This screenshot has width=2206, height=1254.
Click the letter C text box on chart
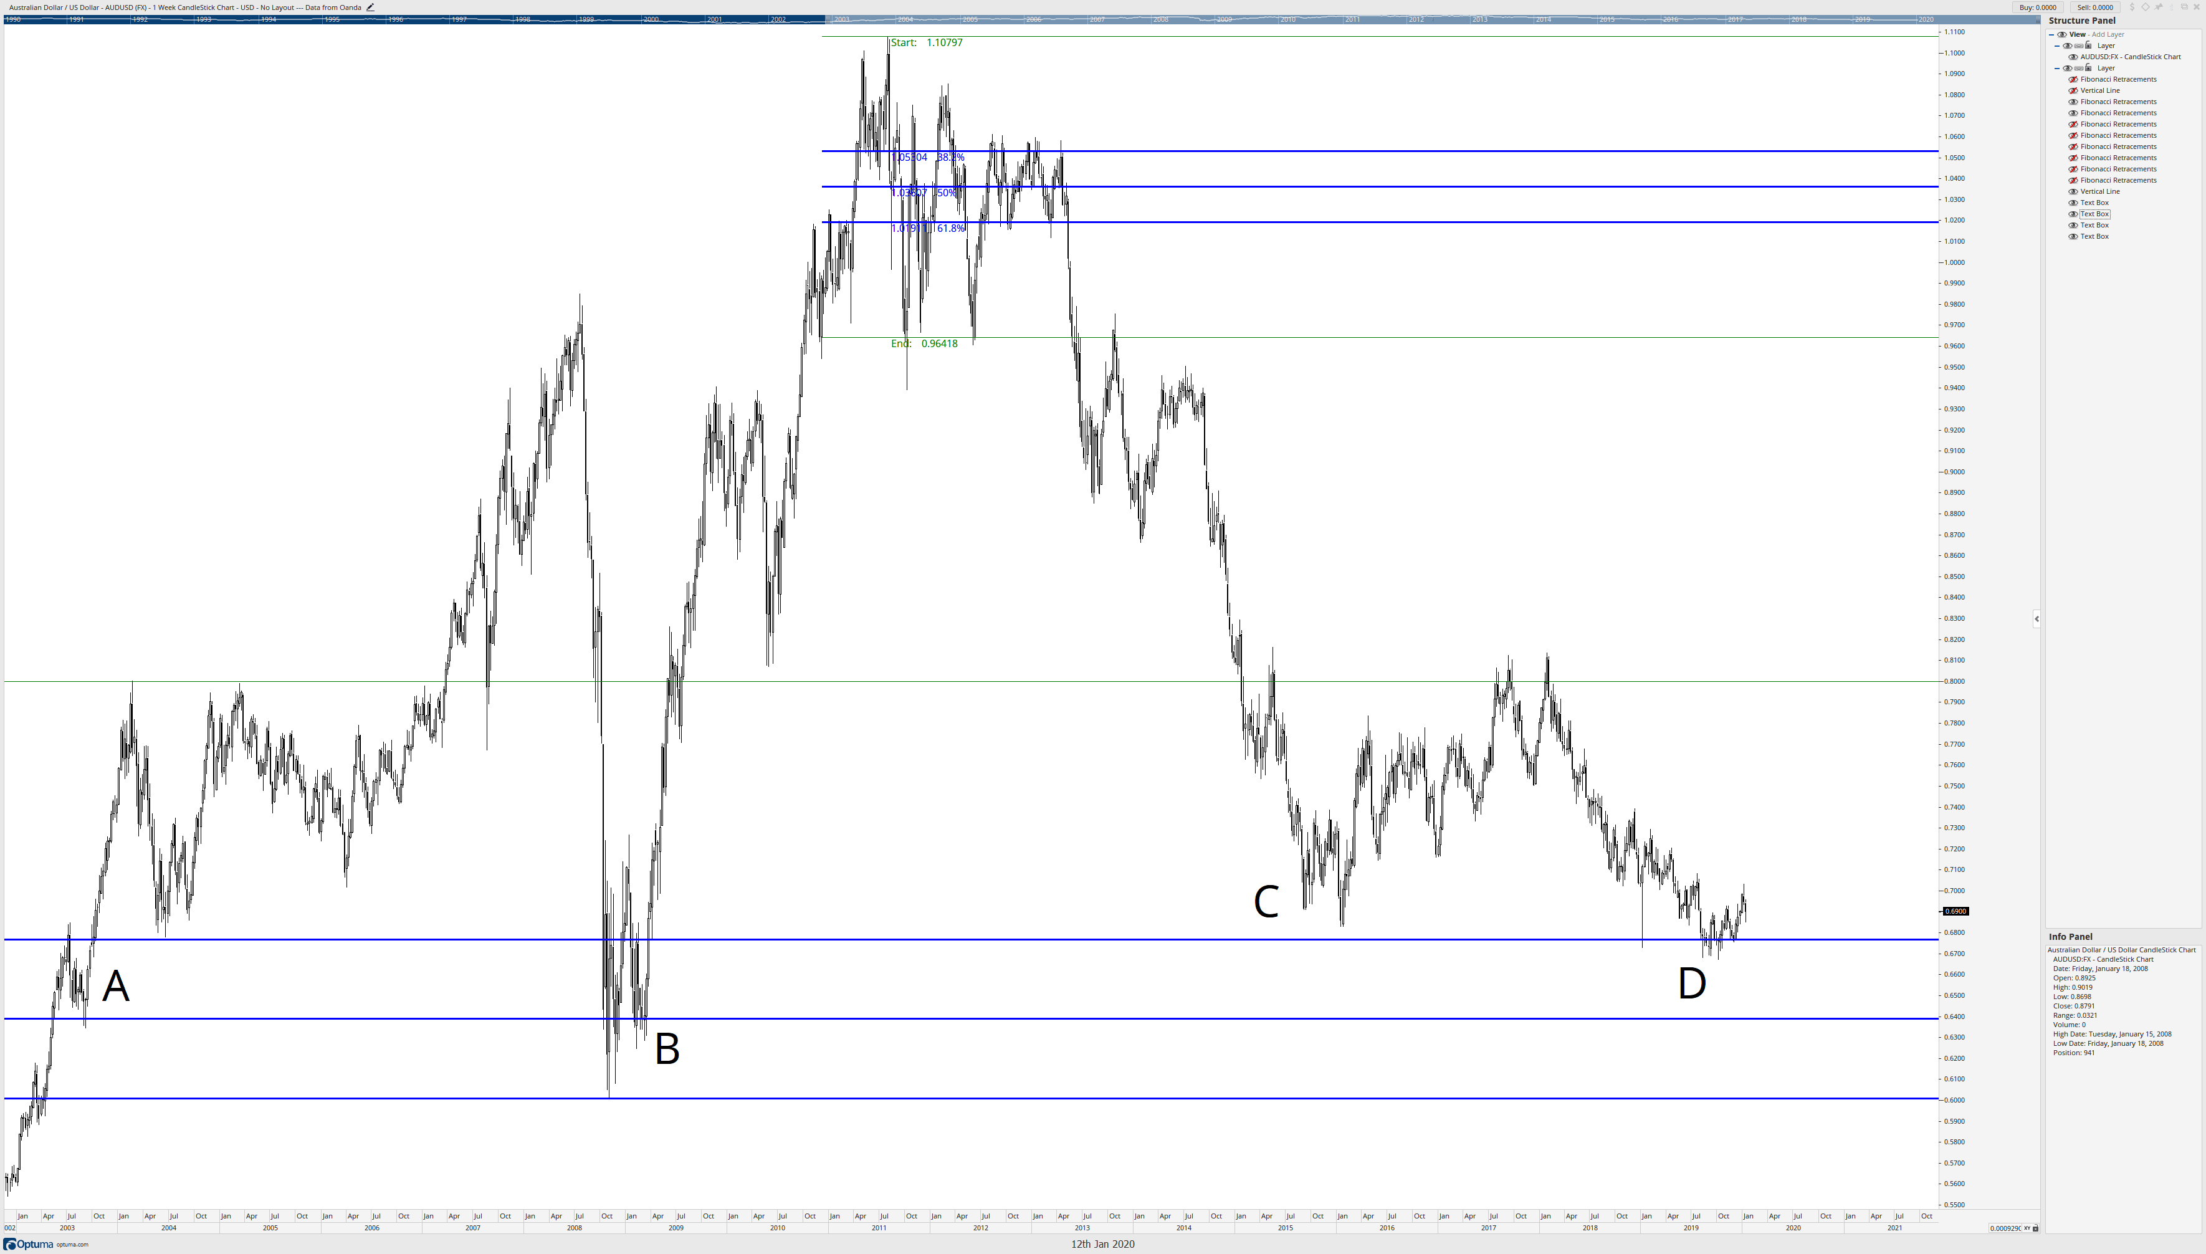point(1266,902)
